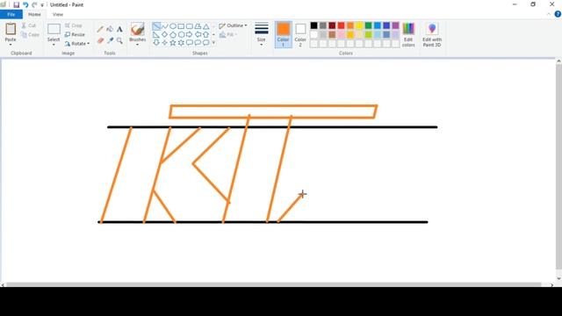
Task: Choose the Right triangle shape
Action: [156, 35]
